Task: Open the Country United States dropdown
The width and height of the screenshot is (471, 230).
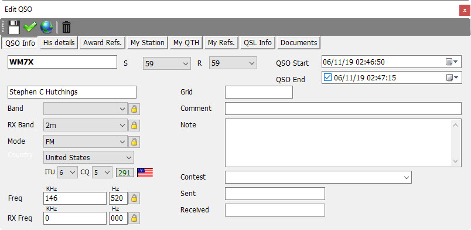Action: point(129,157)
